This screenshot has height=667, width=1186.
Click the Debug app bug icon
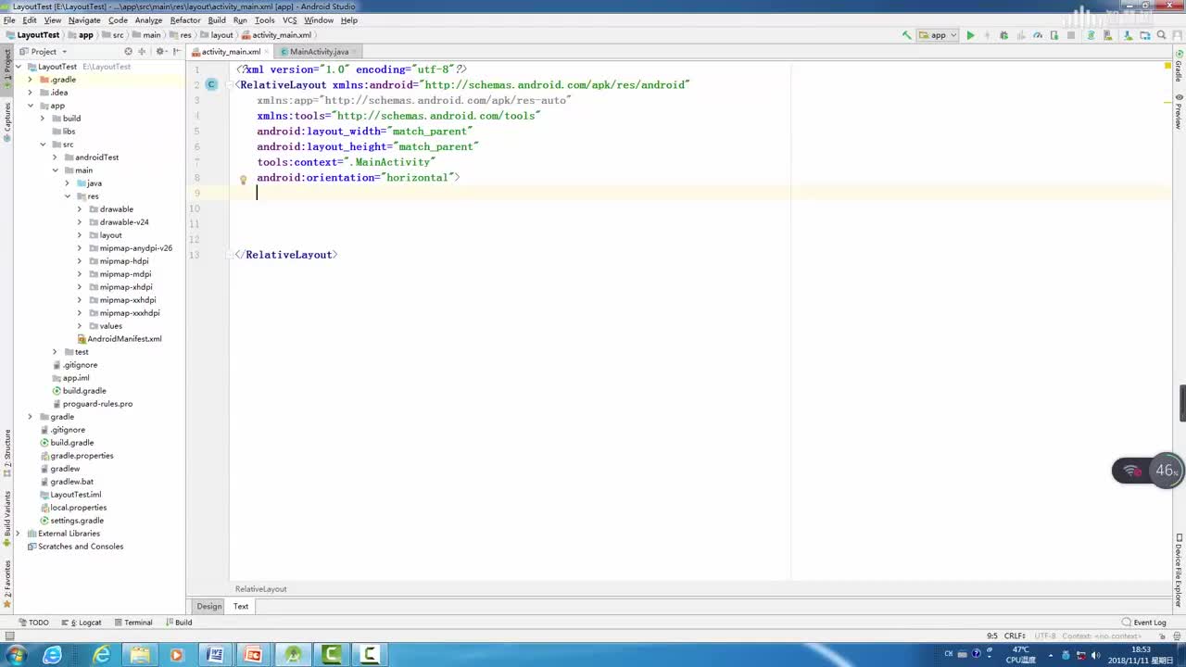point(1003,35)
